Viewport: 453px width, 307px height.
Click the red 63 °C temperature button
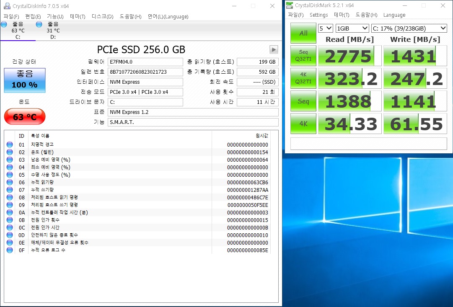point(25,117)
